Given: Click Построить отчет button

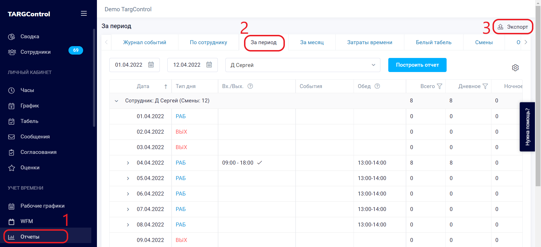Looking at the screenshot, I should 417,65.
